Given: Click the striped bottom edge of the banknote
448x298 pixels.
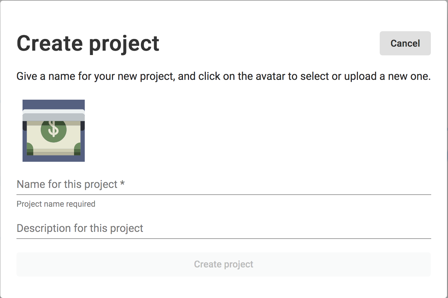Looking at the screenshot, I should coord(53,152).
